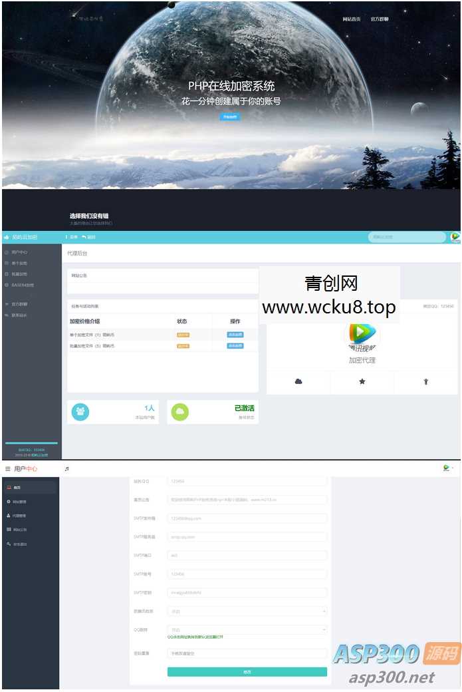Toggle the 菜单 menu item in teal header
The image size is (462, 692).
tap(72, 237)
